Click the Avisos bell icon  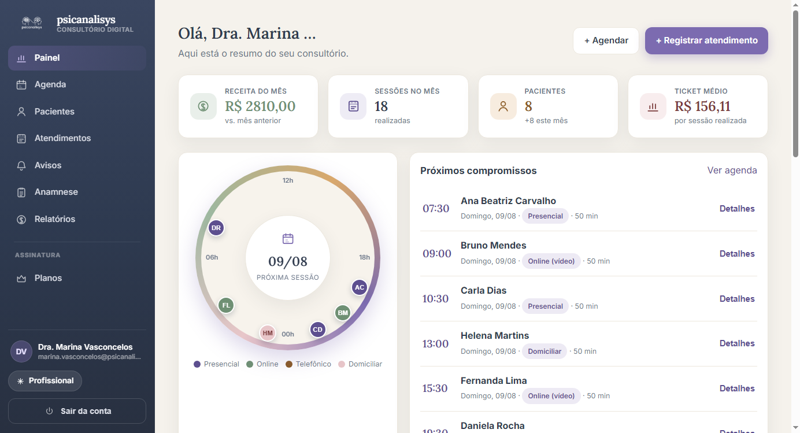click(21, 165)
